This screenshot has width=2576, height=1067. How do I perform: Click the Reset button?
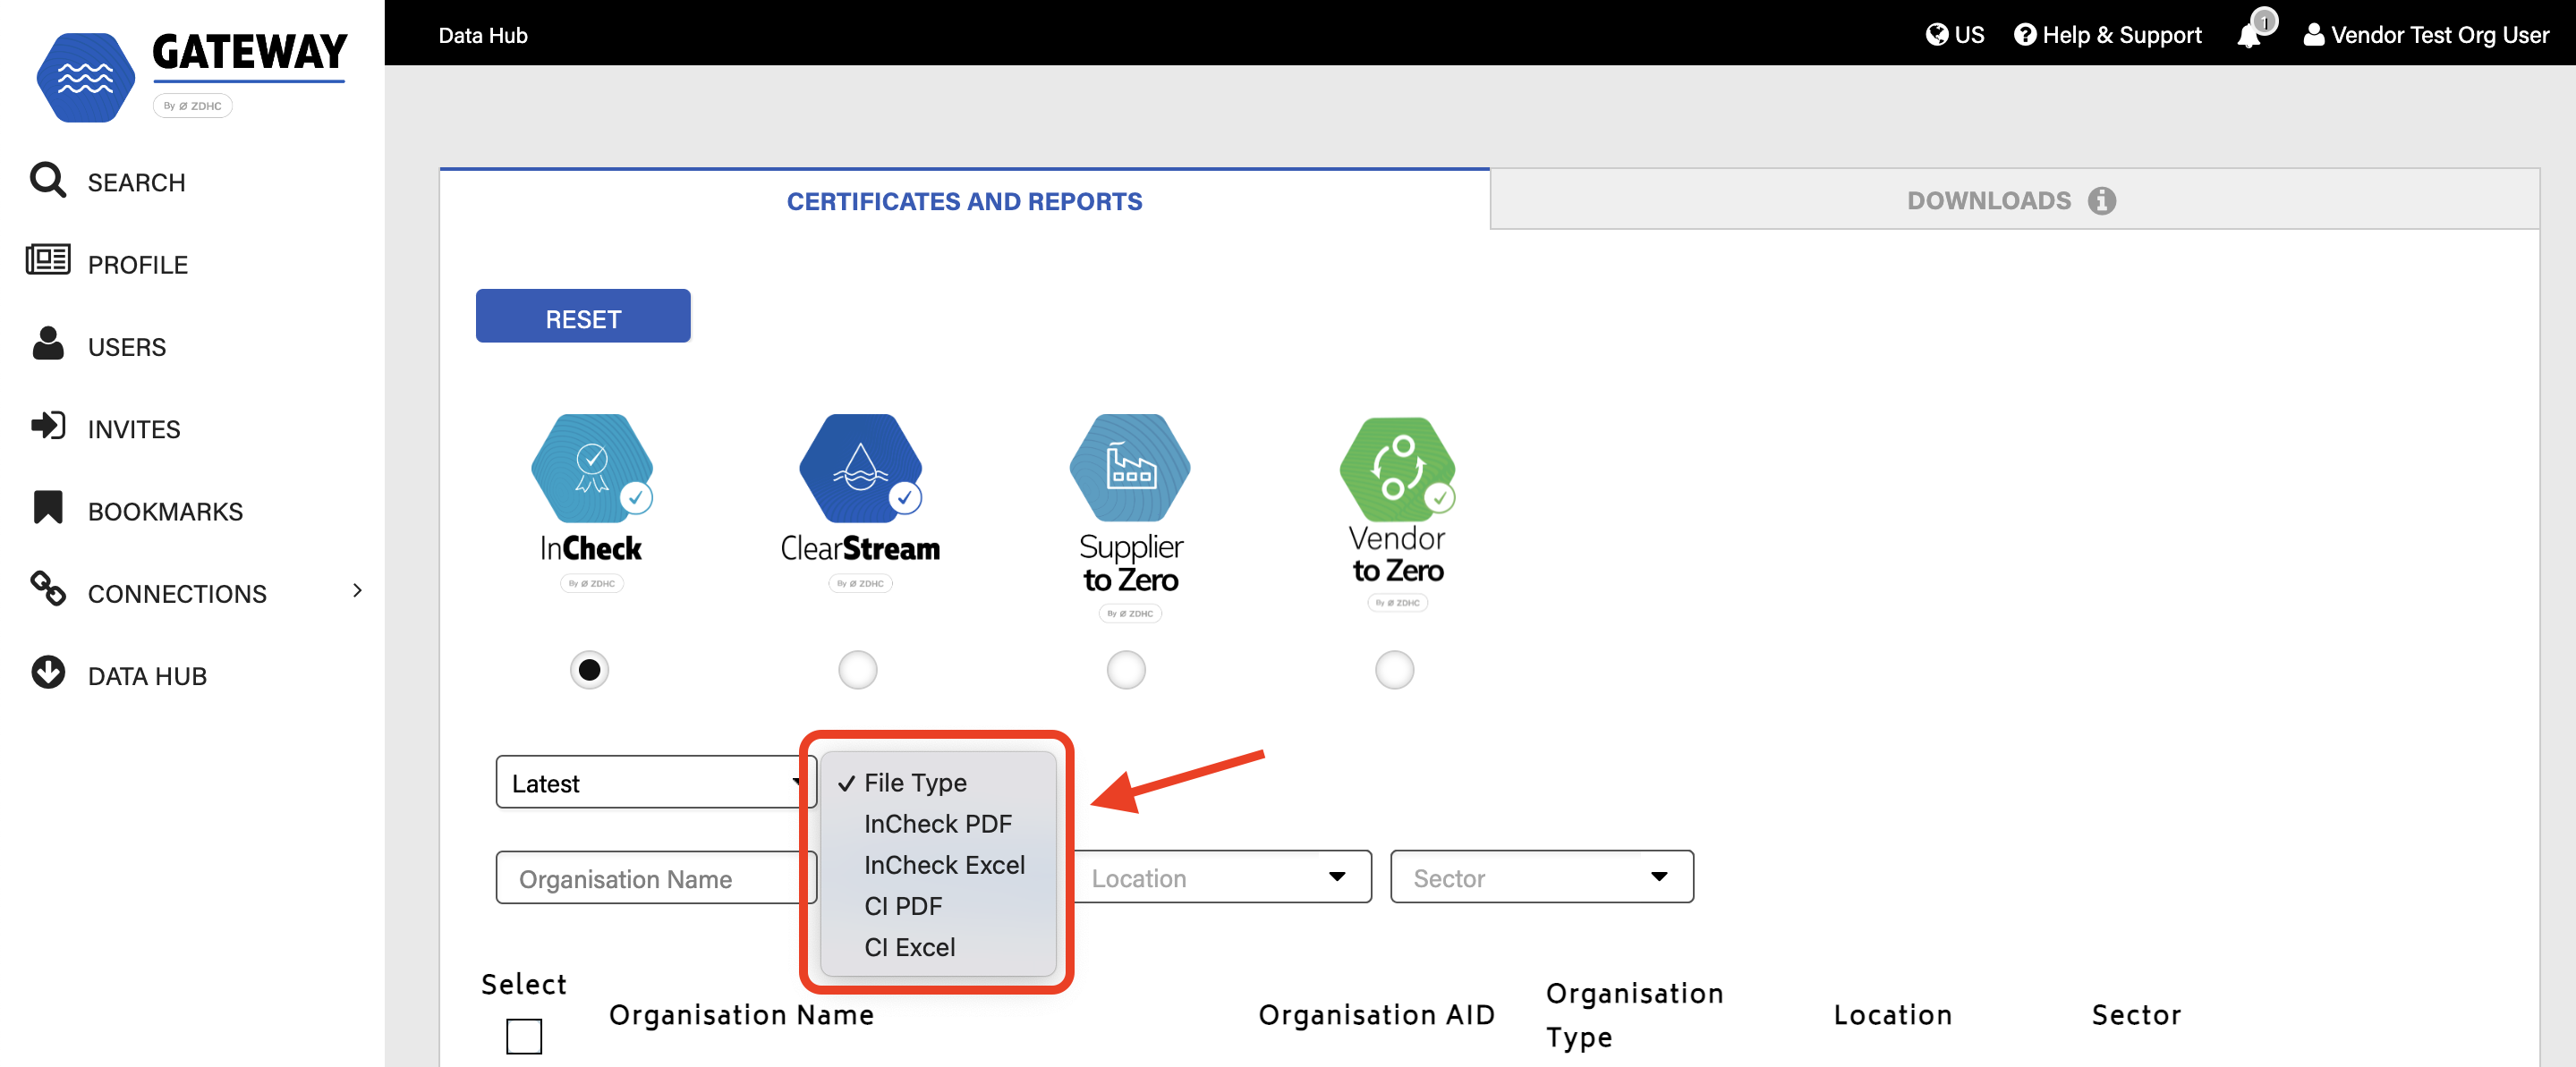tap(583, 317)
